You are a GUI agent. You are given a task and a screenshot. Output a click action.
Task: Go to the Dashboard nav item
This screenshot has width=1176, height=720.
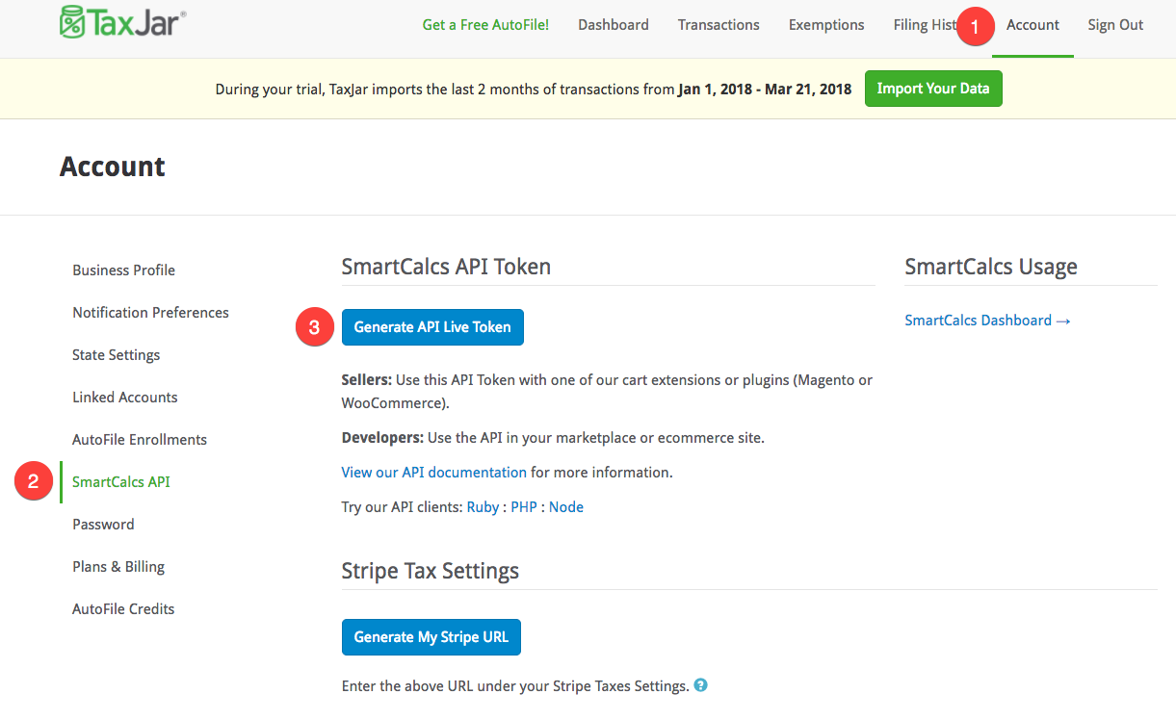[x=614, y=25]
